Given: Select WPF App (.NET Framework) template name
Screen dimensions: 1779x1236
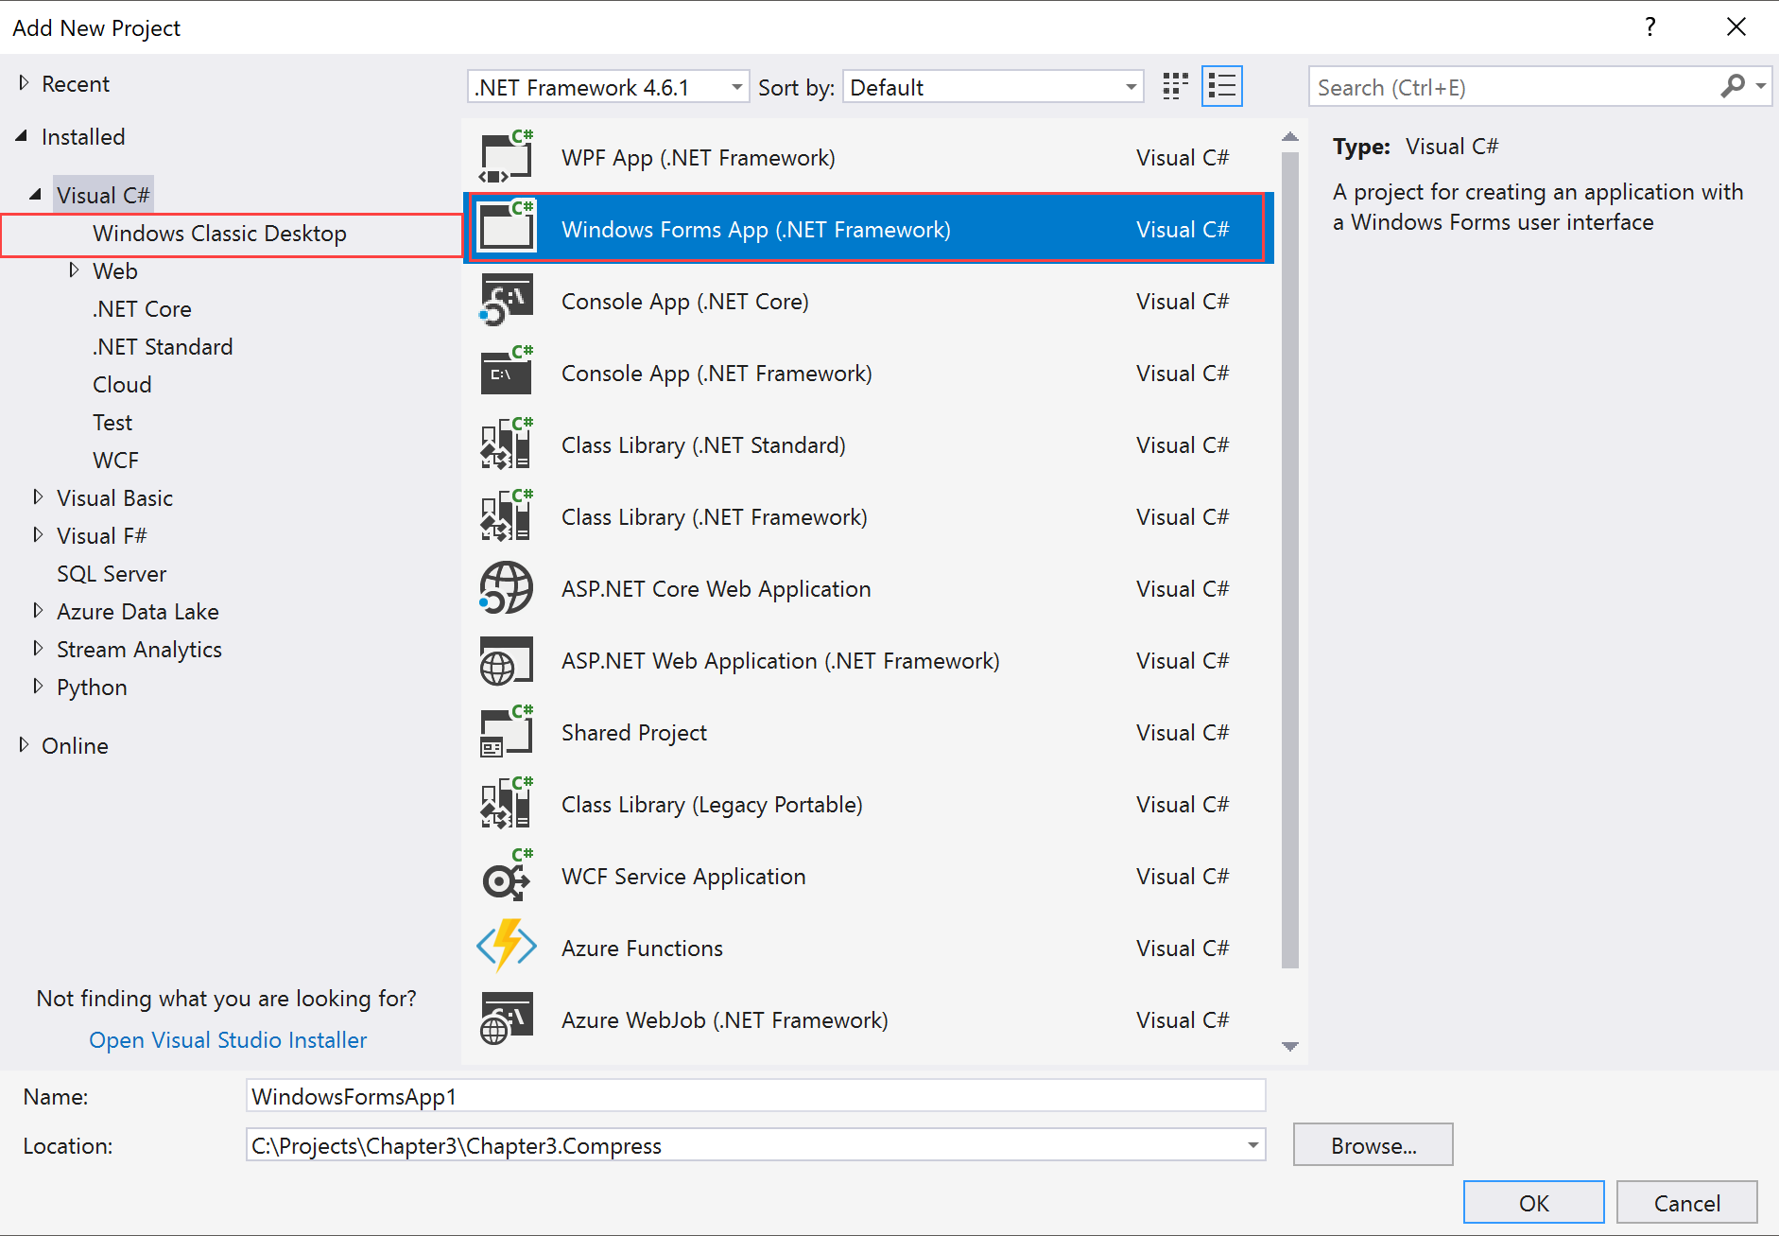Looking at the screenshot, I should click(x=699, y=158).
